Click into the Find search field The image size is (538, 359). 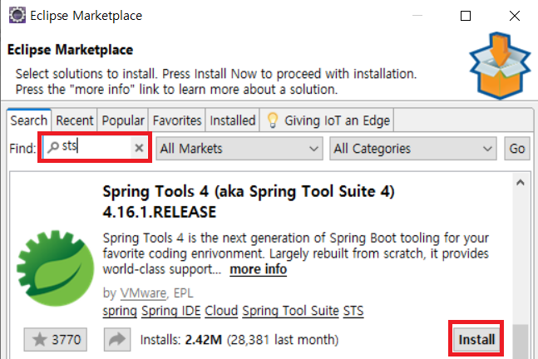(x=96, y=147)
